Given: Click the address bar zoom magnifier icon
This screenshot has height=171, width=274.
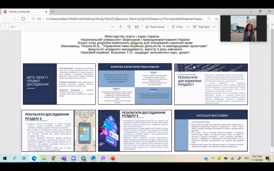Looking at the screenshot, I should coord(209,19).
